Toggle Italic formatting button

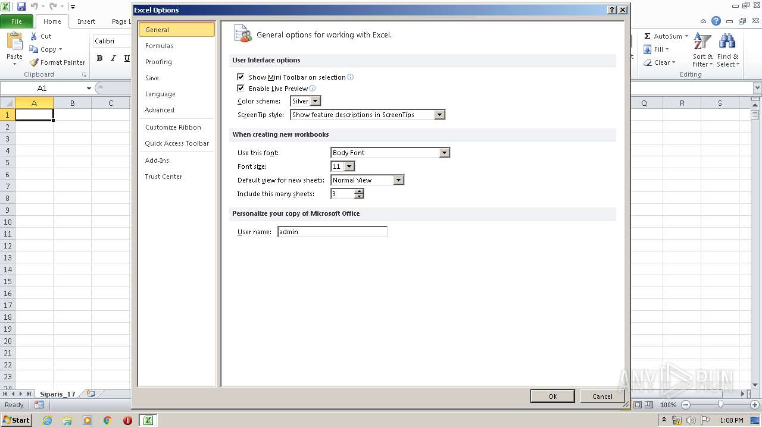(x=113, y=58)
